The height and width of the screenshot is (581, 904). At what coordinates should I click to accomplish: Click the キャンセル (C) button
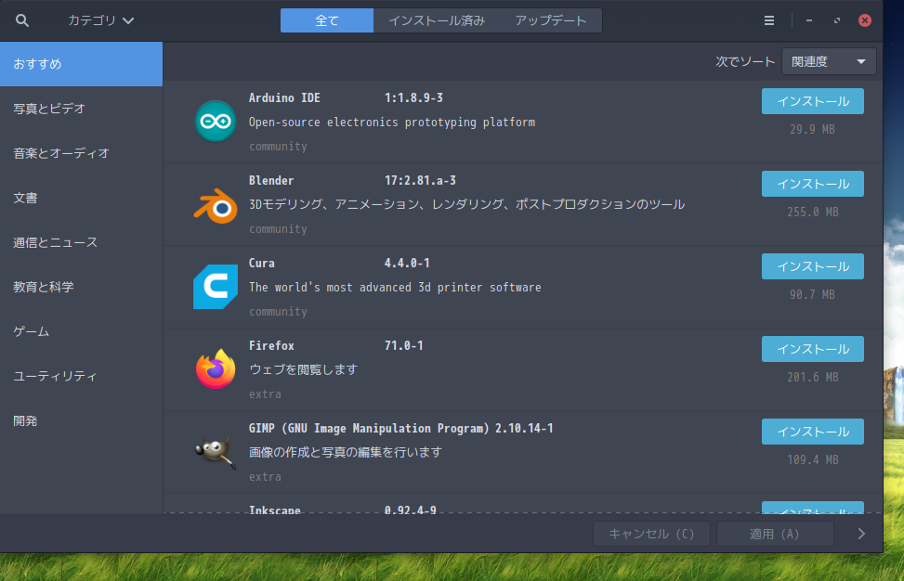point(651,534)
